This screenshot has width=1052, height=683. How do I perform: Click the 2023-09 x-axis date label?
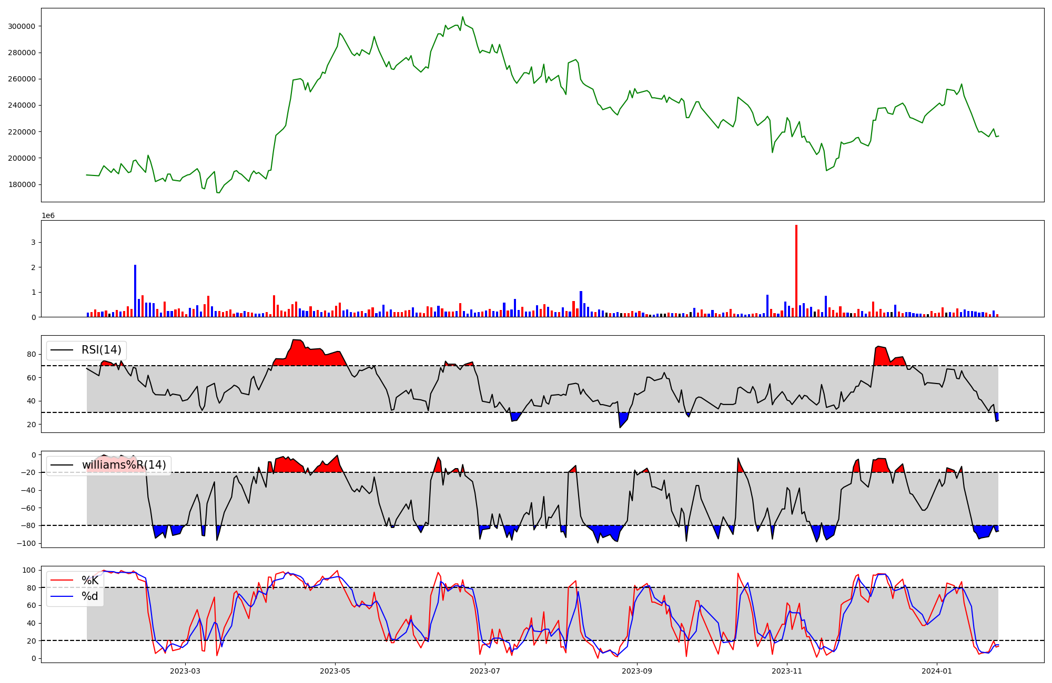[637, 671]
